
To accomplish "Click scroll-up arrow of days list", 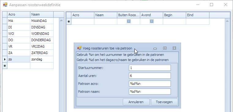I will (61, 20).
